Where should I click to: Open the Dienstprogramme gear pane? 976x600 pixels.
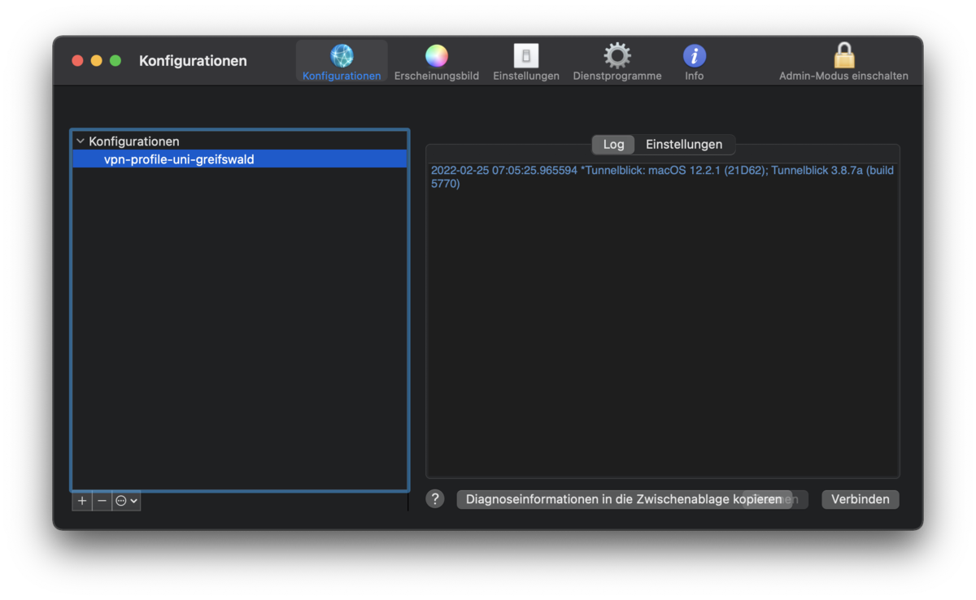click(617, 56)
